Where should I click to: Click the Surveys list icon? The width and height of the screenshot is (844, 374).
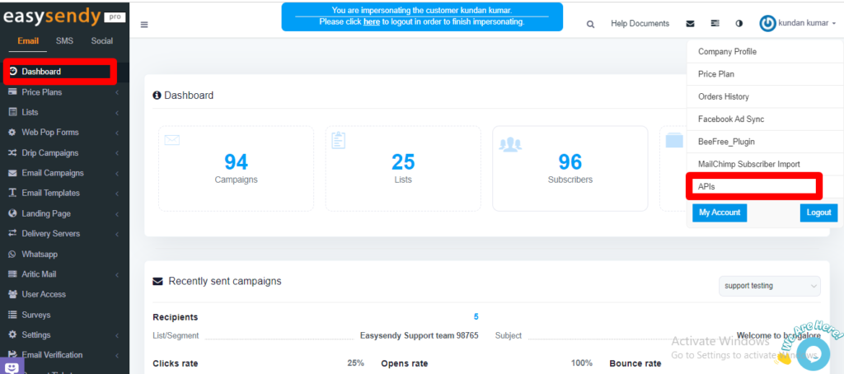(x=12, y=315)
